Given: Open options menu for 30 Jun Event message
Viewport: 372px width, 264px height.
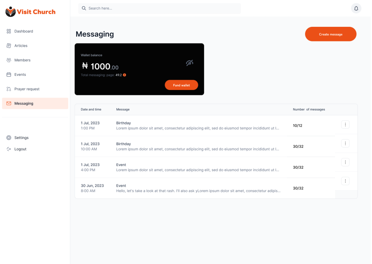Looking at the screenshot, I should point(345,181).
